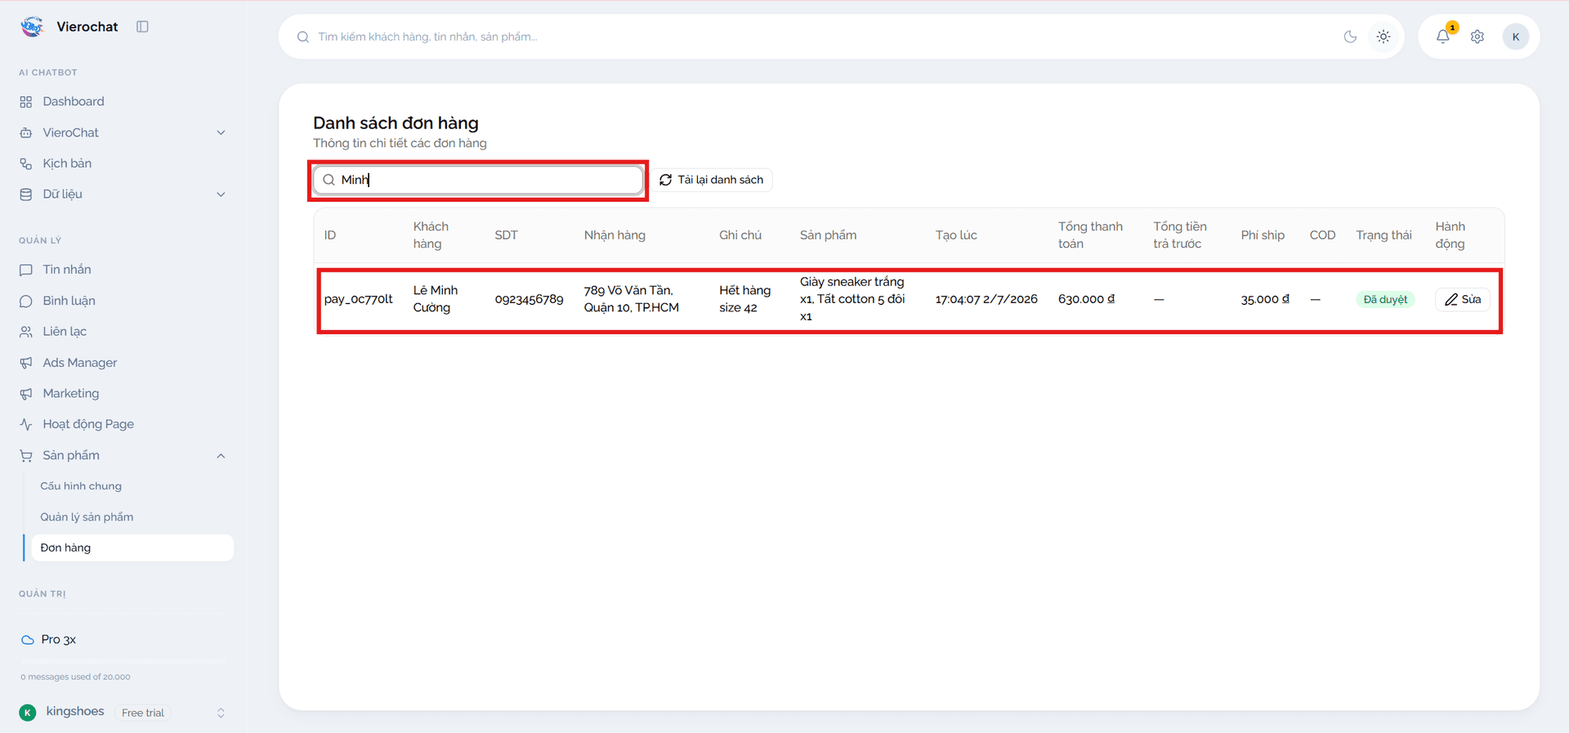Image resolution: width=1569 pixels, height=733 pixels.
Task: Click the K user avatar
Action: (x=1516, y=37)
